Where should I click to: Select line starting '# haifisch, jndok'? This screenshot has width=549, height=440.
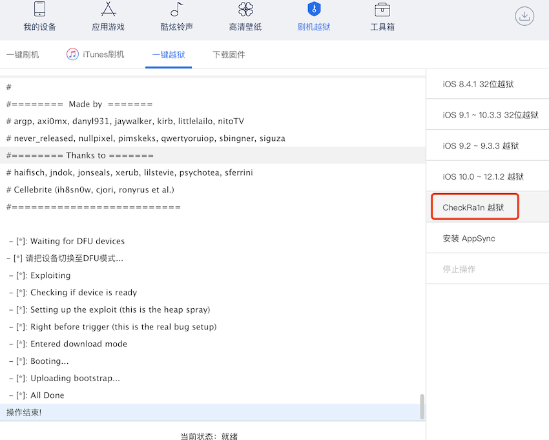point(212,173)
